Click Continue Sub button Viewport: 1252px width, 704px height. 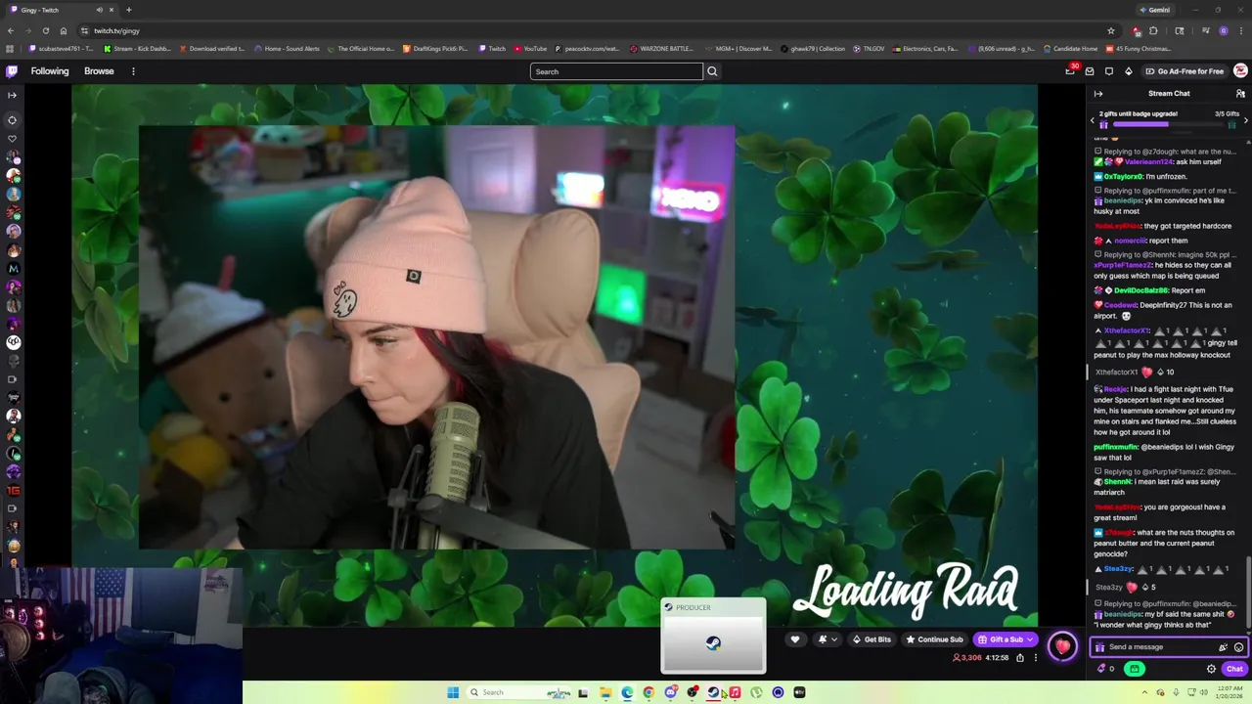934,639
